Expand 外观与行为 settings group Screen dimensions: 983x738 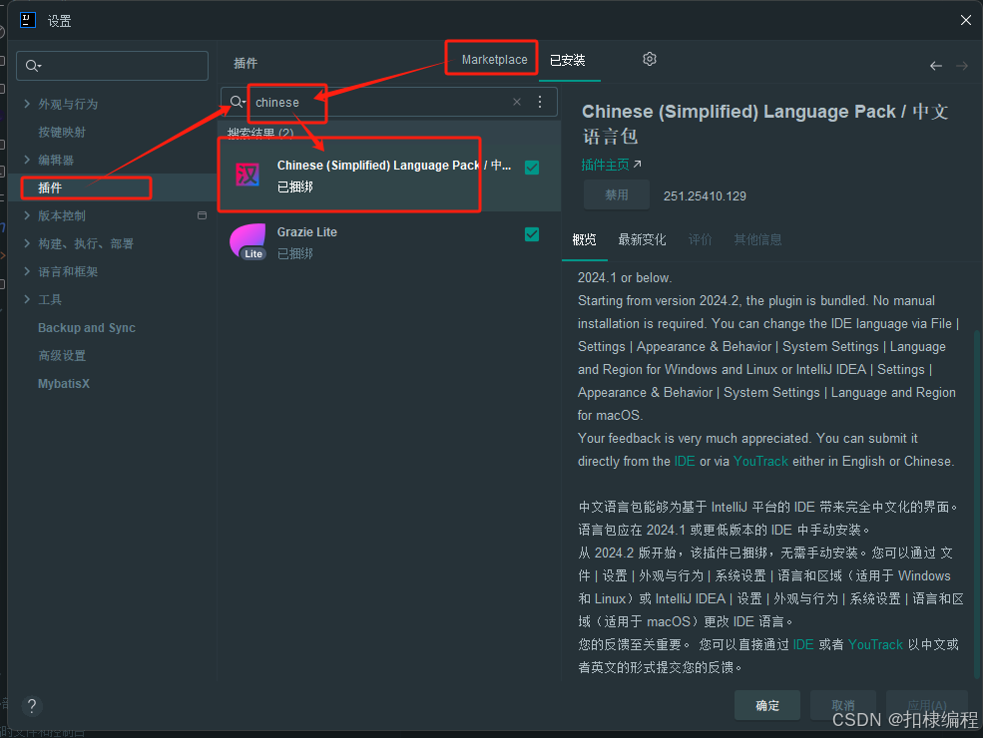[x=27, y=104]
